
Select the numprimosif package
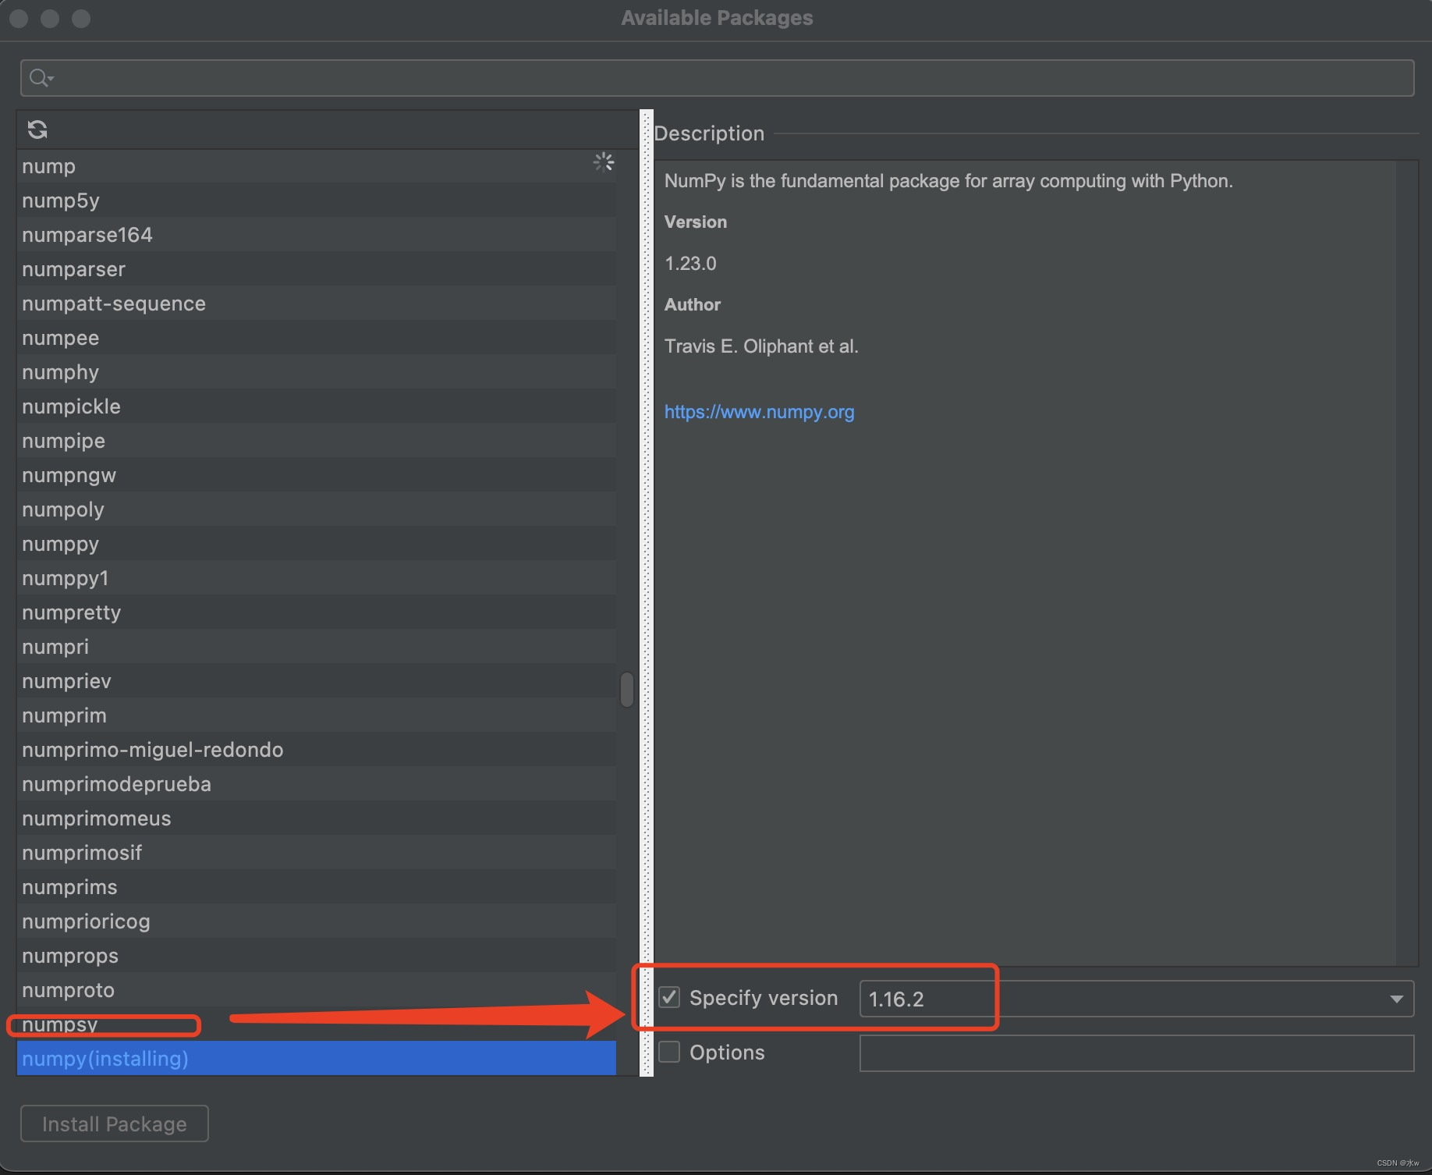click(x=316, y=853)
